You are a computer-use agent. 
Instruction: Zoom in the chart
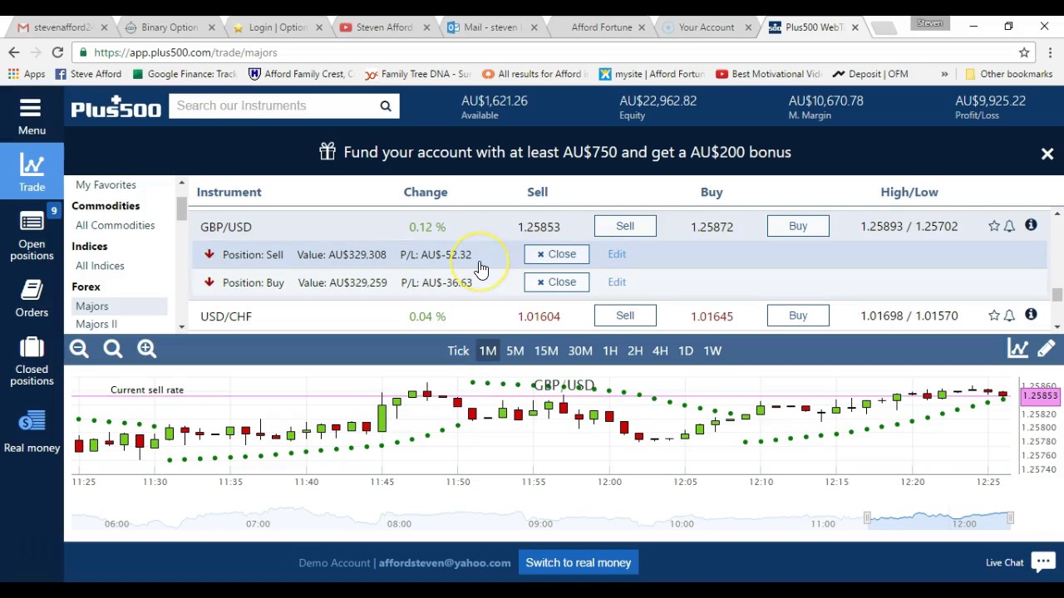click(x=147, y=350)
